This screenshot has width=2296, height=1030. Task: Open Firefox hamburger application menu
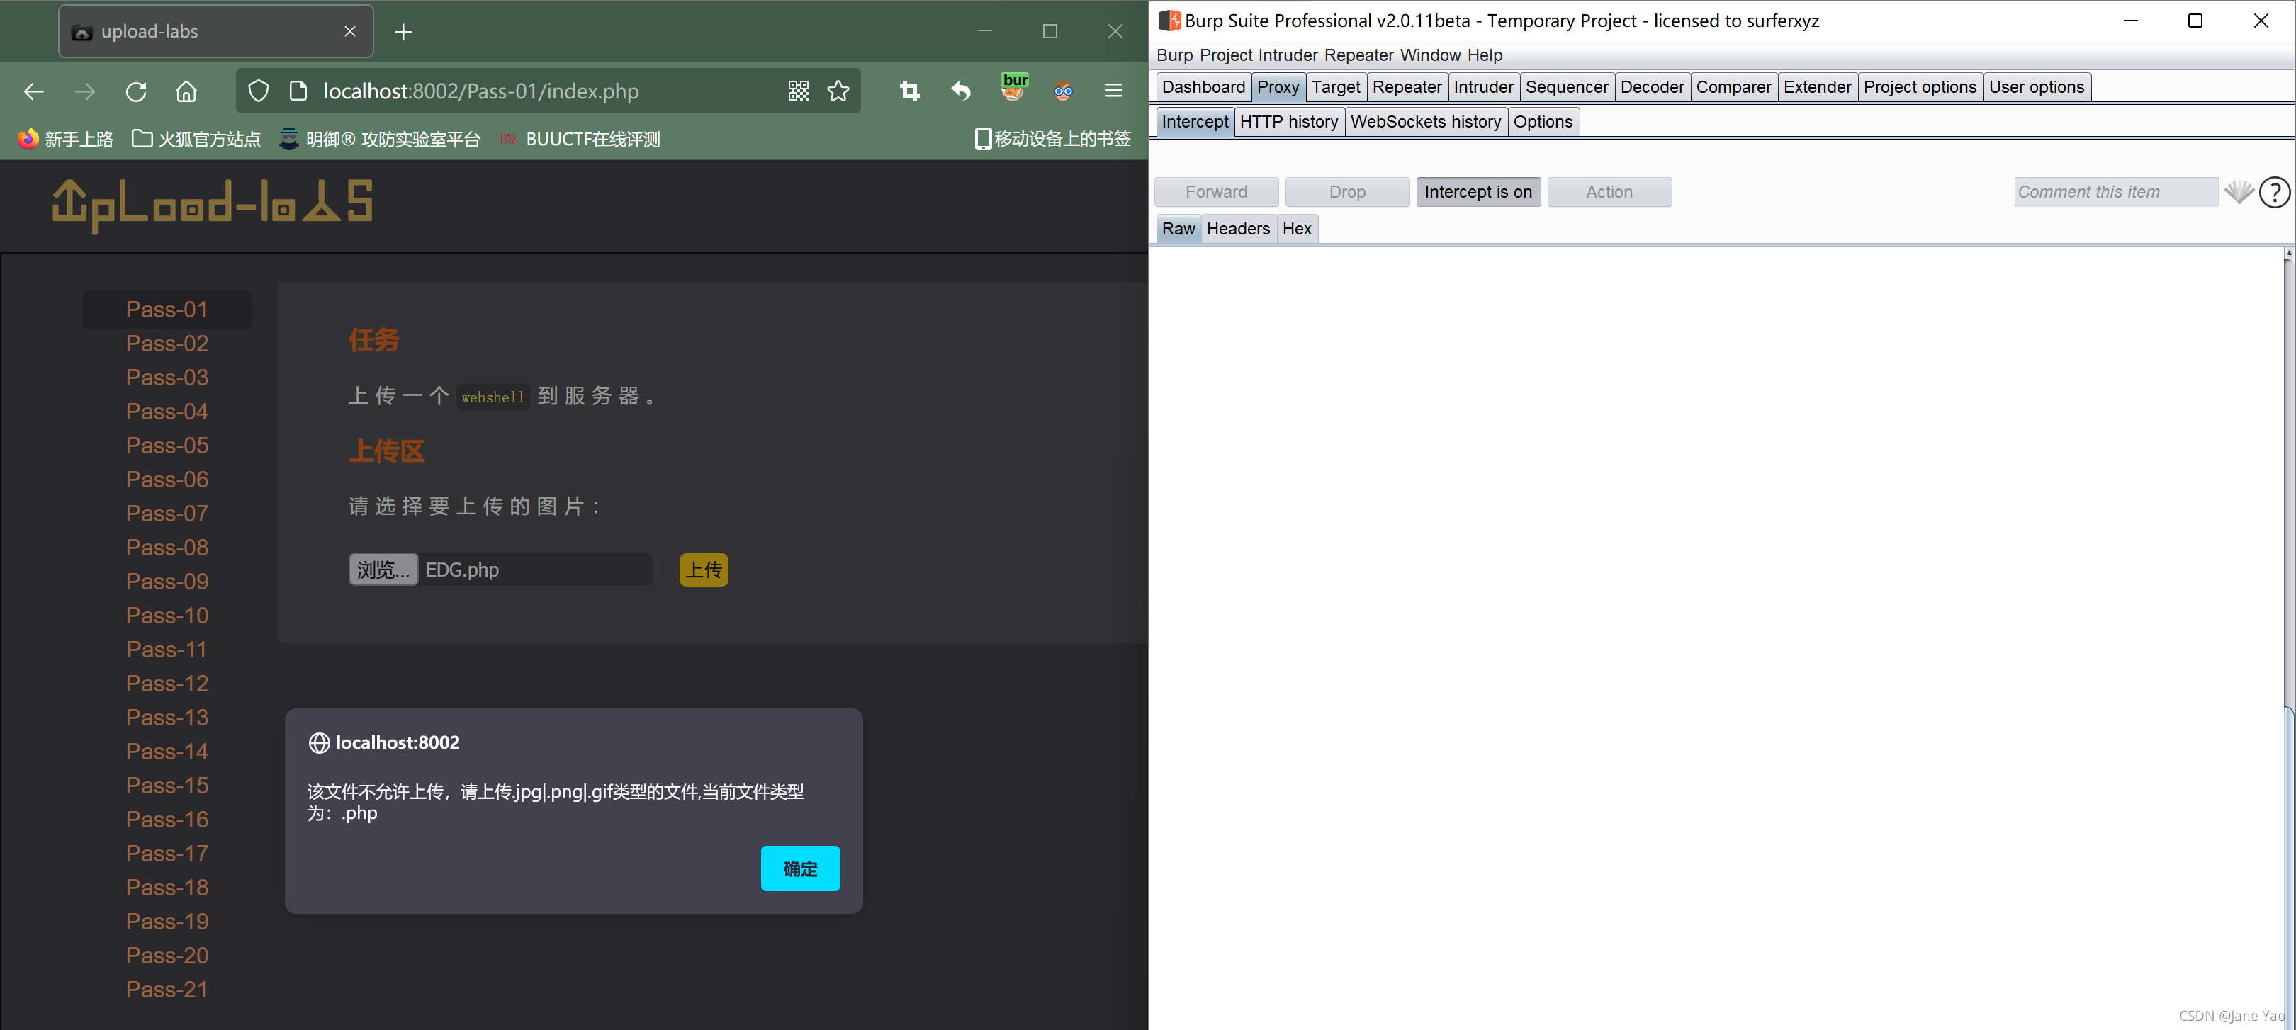[1113, 91]
